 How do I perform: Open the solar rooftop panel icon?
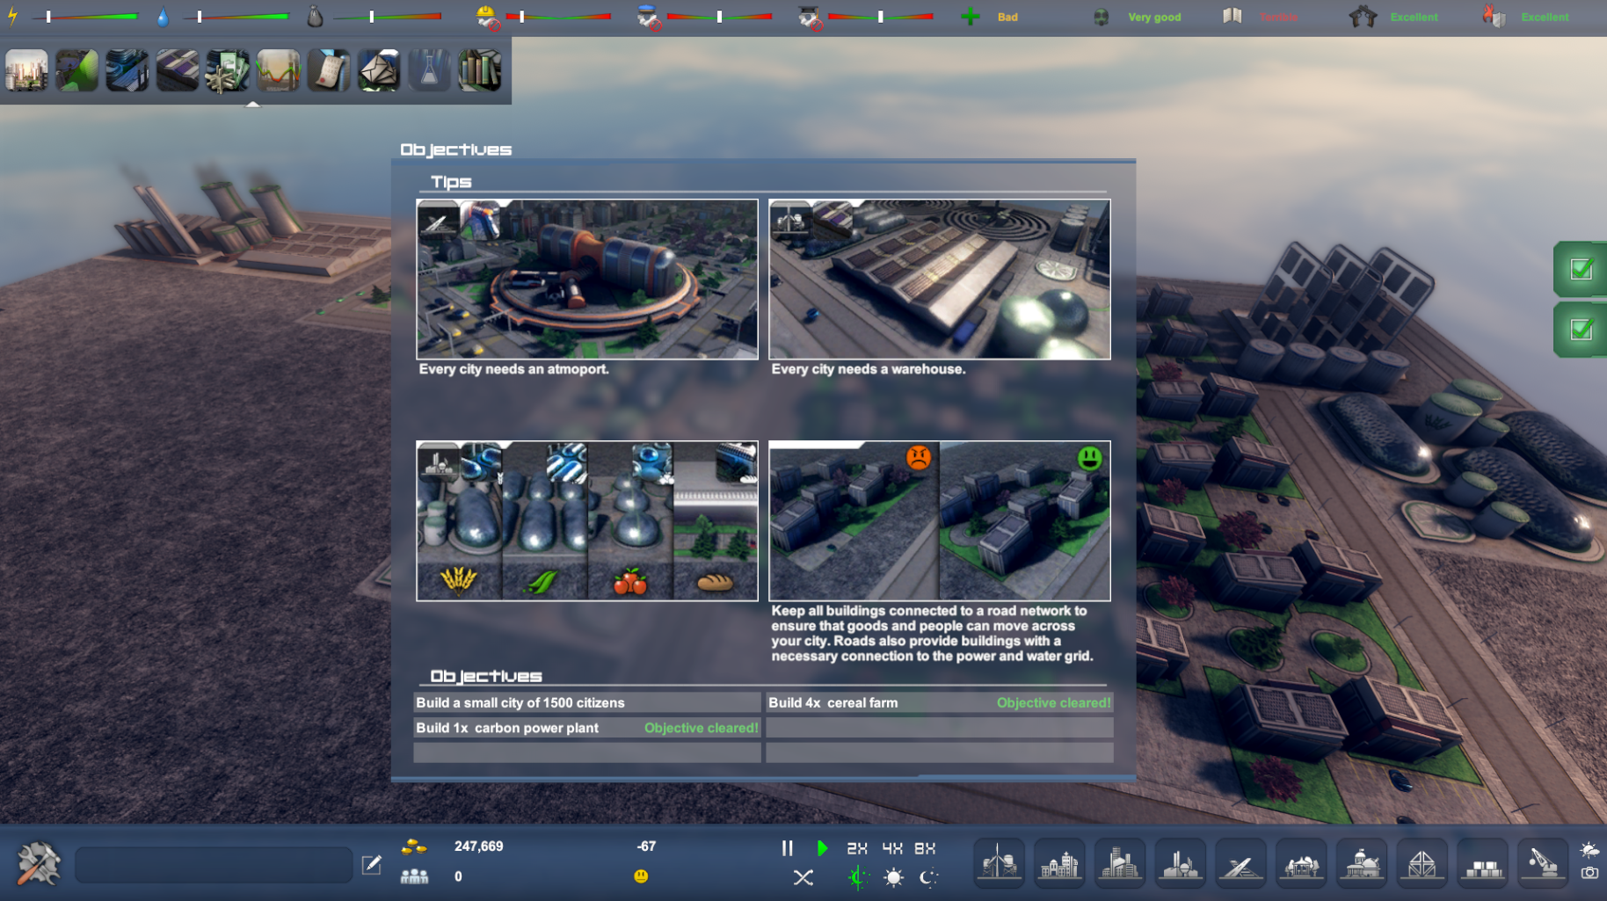178,70
